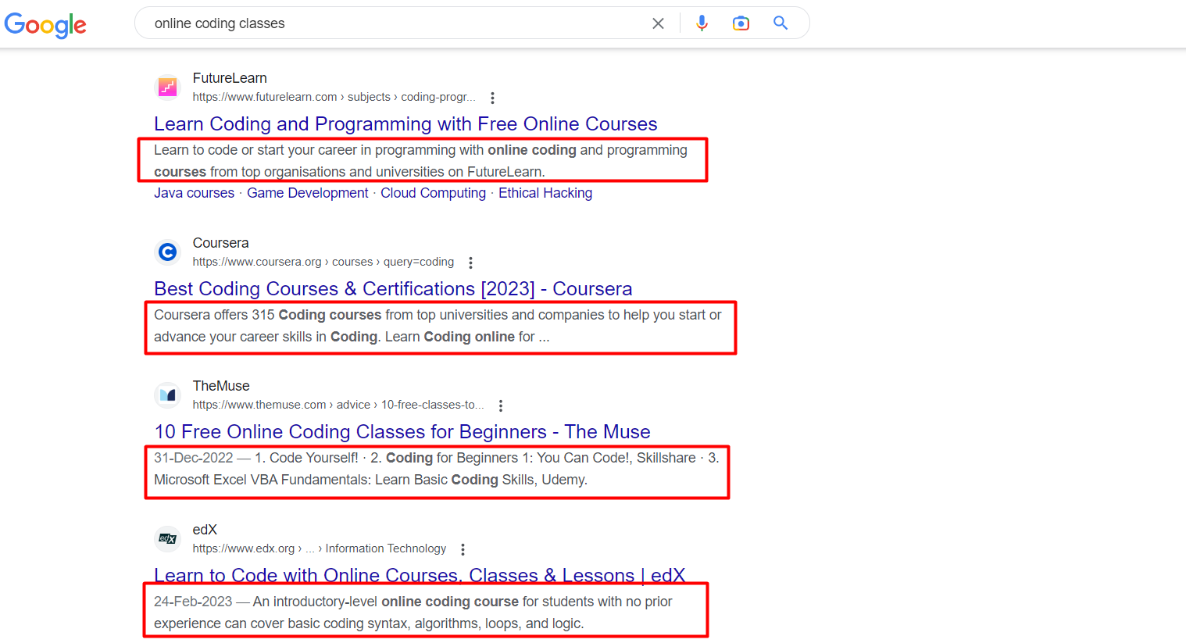
Task: Click the edx.org URL breadcrumb
Action: [x=320, y=548]
